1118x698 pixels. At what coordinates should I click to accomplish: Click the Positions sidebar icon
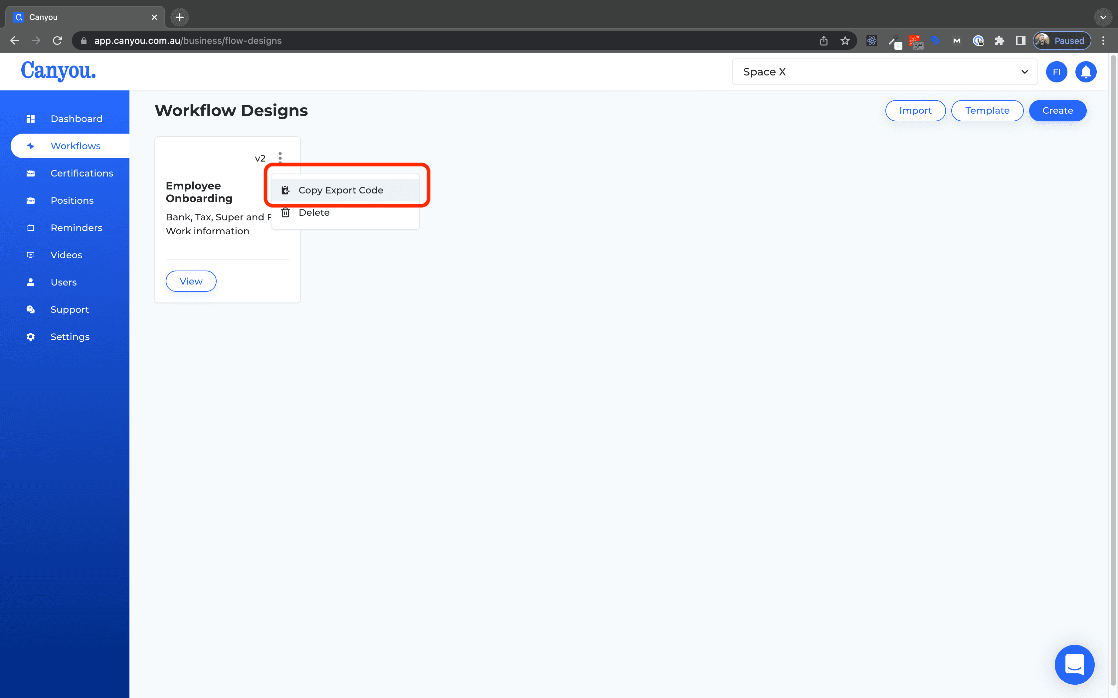30,200
